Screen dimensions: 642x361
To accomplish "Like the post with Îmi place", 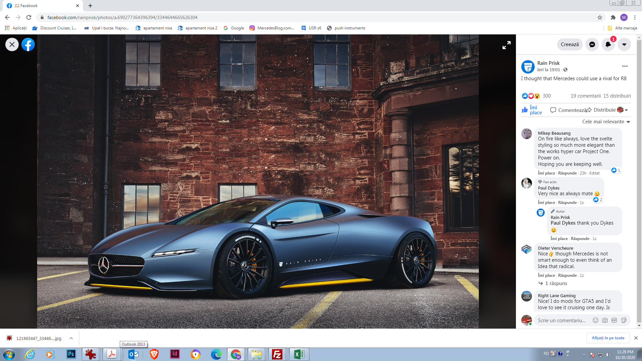I will click(x=532, y=110).
